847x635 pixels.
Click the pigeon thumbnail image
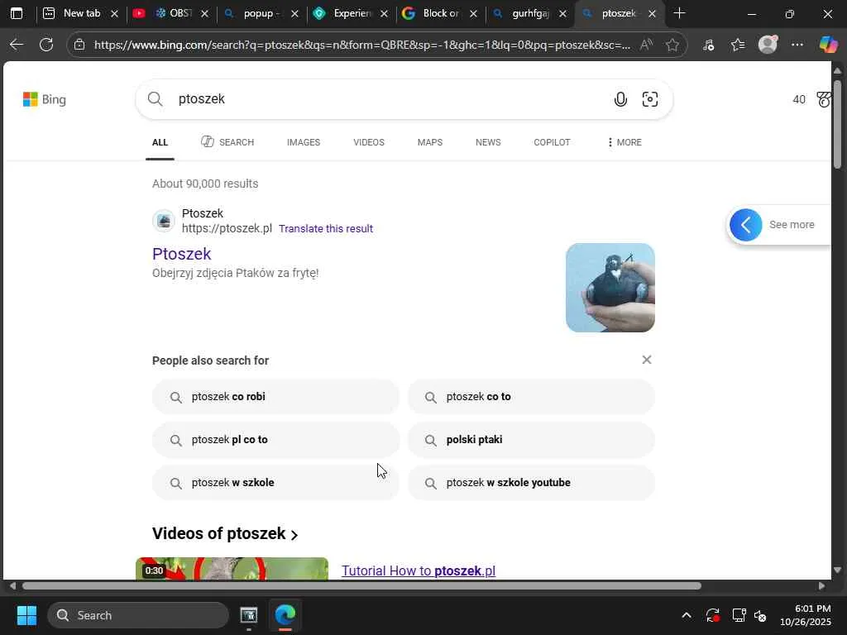pos(610,288)
